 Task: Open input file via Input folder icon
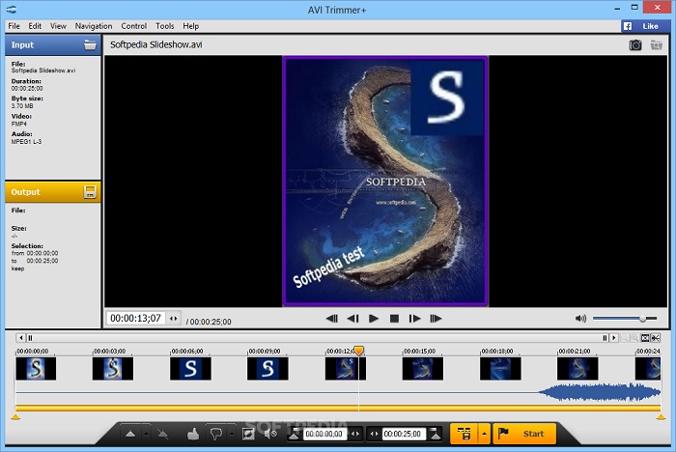[x=90, y=44]
